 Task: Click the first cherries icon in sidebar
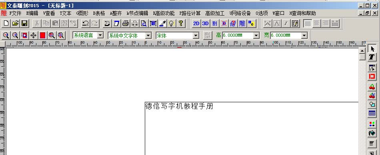(372, 87)
